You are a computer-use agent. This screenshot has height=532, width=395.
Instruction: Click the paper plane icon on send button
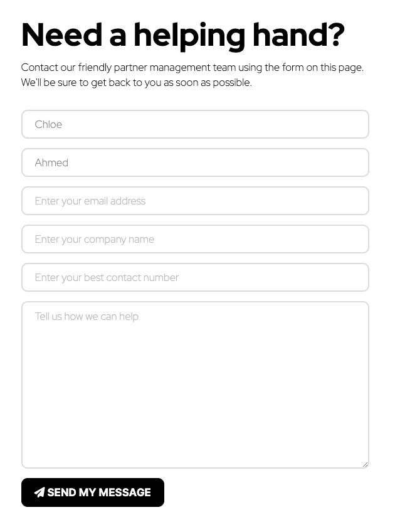39,492
